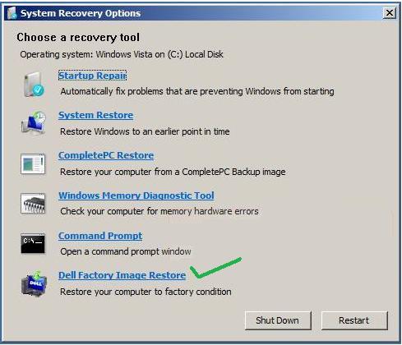Image resolution: width=402 pixels, height=345 pixels.
Task: Click the Restart button
Action: tap(354, 320)
